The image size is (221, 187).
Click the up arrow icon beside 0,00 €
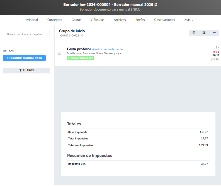(61, 36)
